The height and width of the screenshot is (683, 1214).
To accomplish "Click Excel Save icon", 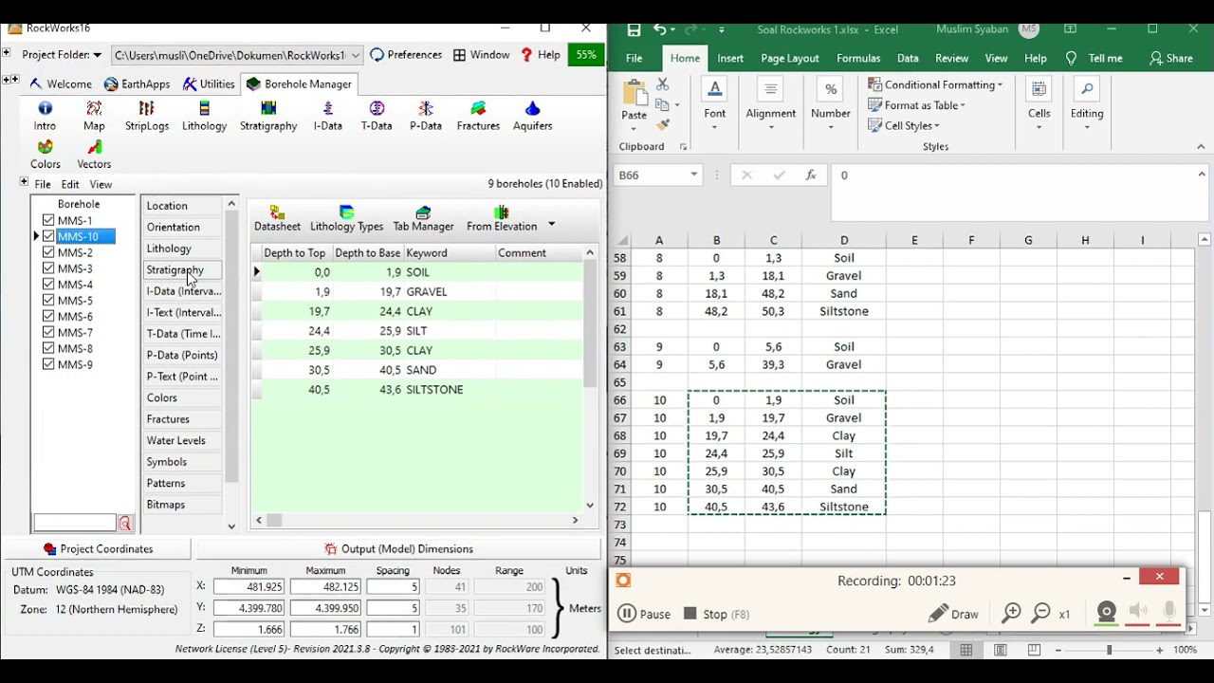I will pos(634,29).
